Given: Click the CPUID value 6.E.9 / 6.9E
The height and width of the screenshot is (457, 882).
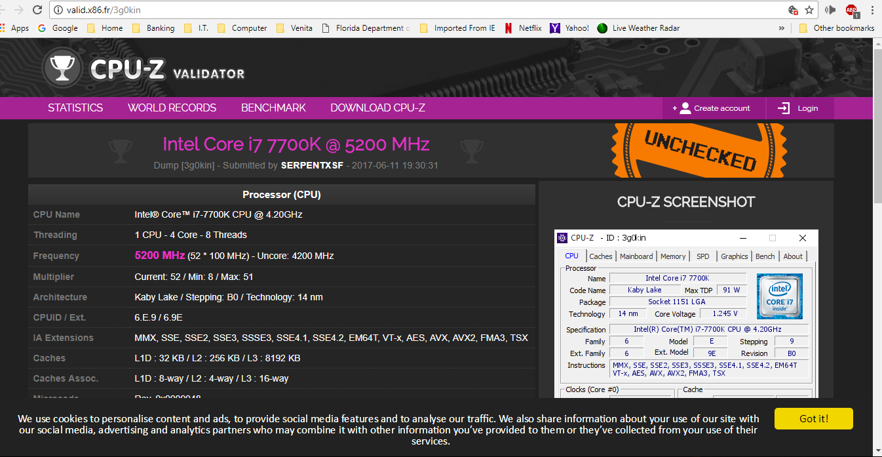Looking at the screenshot, I should point(159,317).
